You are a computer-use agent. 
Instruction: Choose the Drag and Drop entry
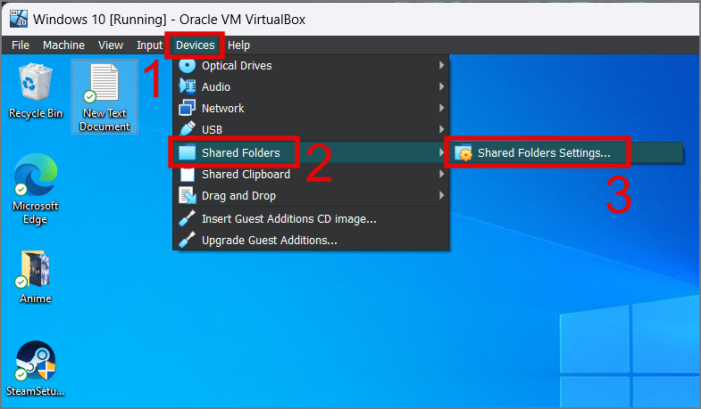pyautogui.click(x=311, y=195)
